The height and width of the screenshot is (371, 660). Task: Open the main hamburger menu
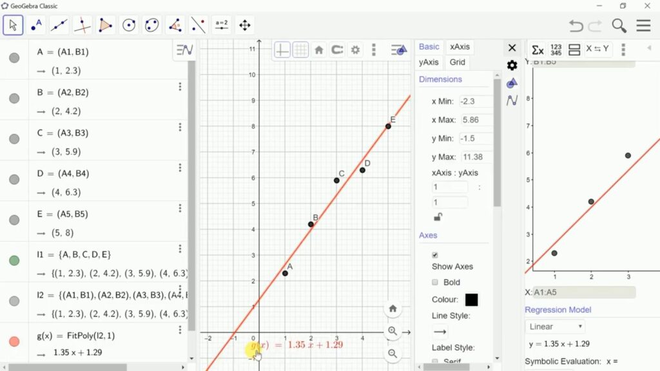[x=644, y=26]
